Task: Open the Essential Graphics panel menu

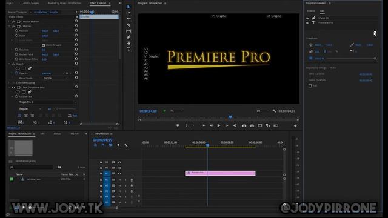Action: 330,3
